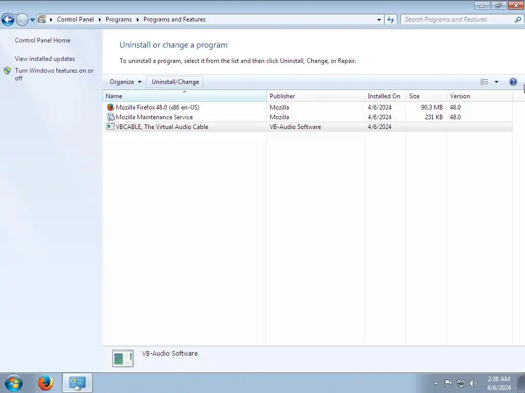Show hidden tray icons arrow
Screen dimensions: 525x393
click(x=436, y=383)
